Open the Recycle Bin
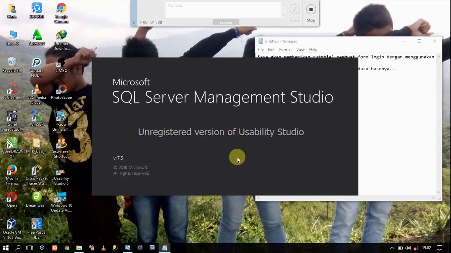The image size is (451, 253). point(12,65)
